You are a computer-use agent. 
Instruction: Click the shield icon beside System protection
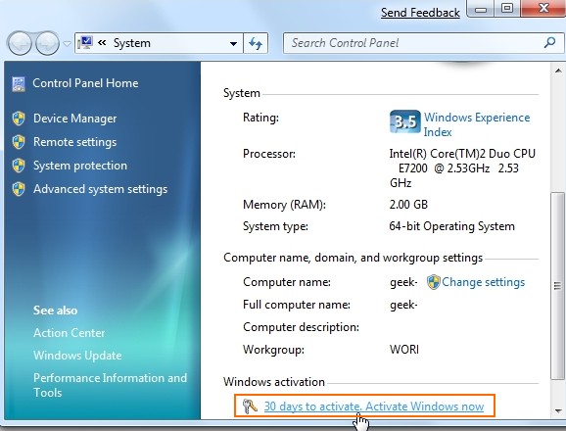point(19,166)
